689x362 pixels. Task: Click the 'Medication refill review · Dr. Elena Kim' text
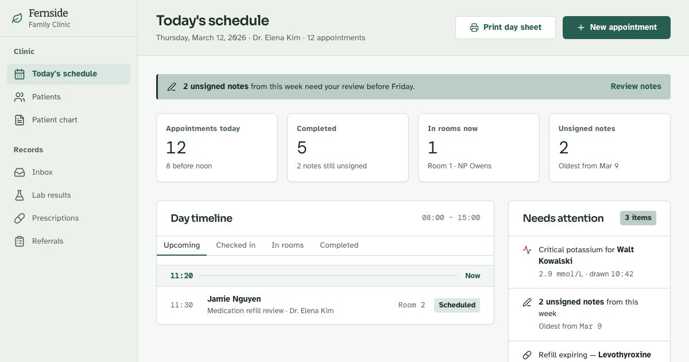[x=270, y=311]
